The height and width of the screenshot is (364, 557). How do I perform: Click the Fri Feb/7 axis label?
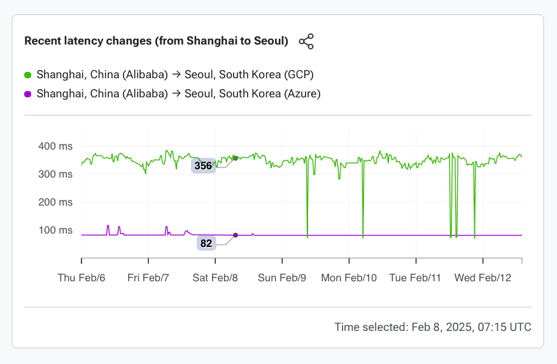point(148,278)
